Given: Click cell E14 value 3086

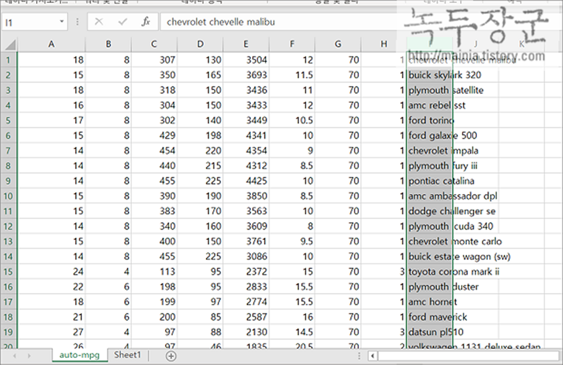Looking at the screenshot, I should 246,256.
